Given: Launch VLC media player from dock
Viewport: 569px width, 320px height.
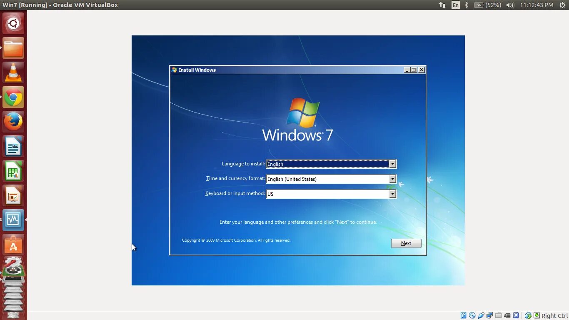Looking at the screenshot, I should [x=13, y=72].
